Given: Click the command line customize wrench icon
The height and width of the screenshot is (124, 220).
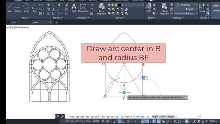Looking at the screenshot, I should 62,116.
